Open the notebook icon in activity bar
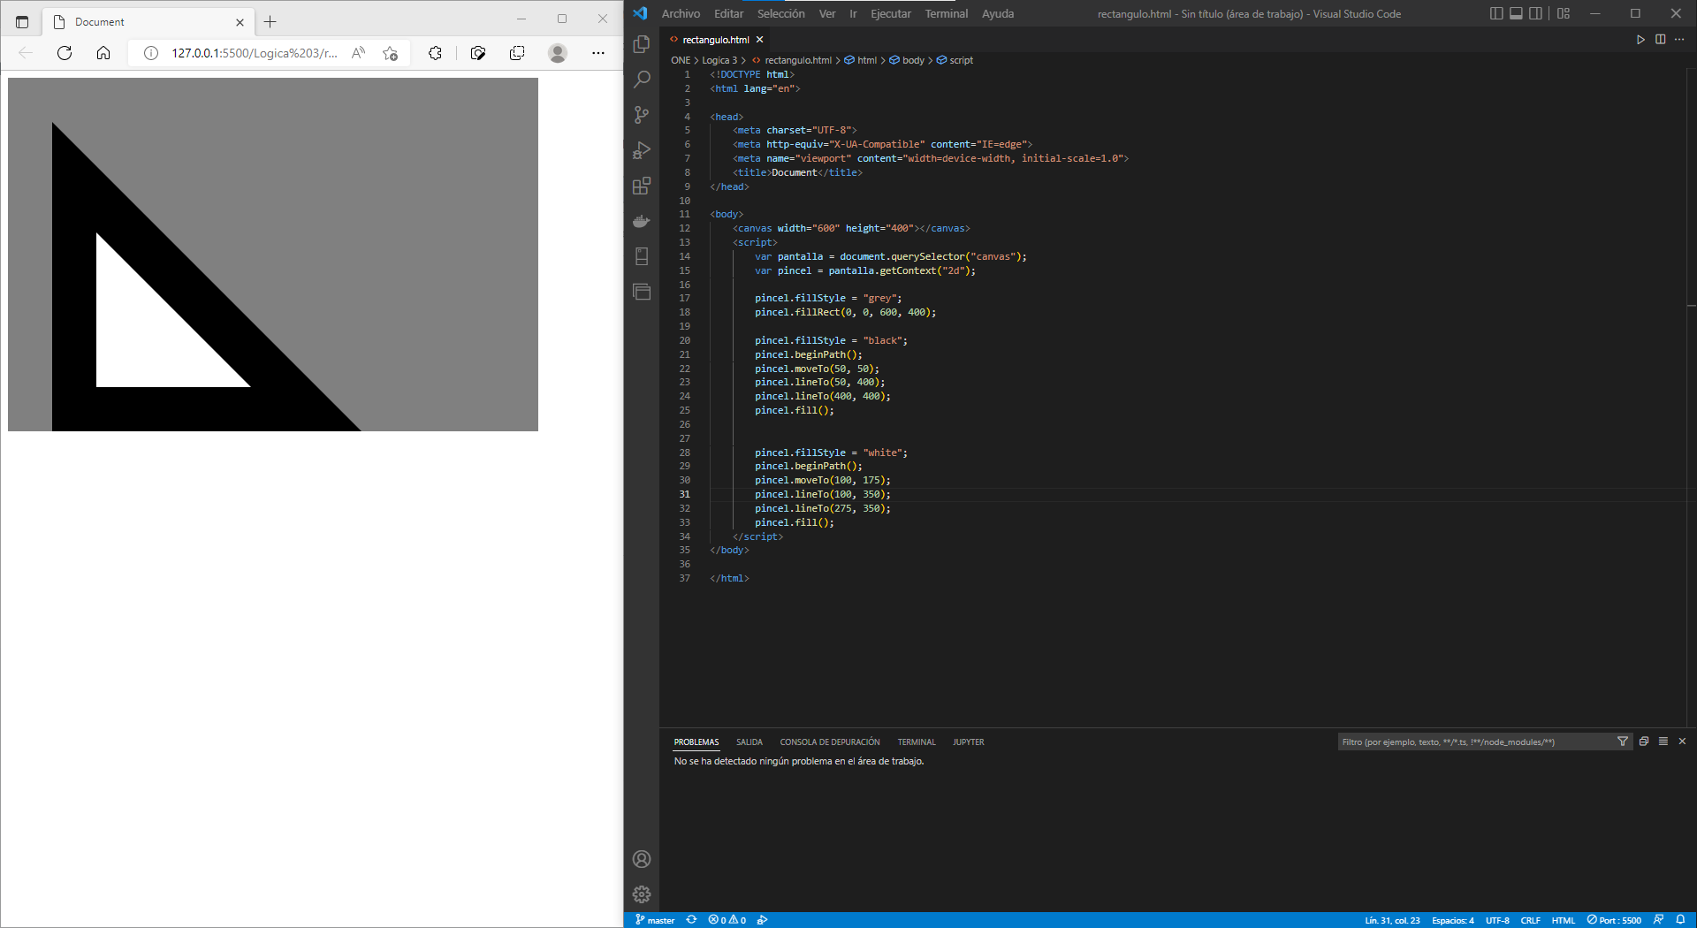Viewport: 1697px width, 928px height. pyautogui.click(x=642, y=256)
